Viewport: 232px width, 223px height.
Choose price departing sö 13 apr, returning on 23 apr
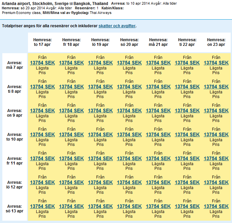[216, 206]
